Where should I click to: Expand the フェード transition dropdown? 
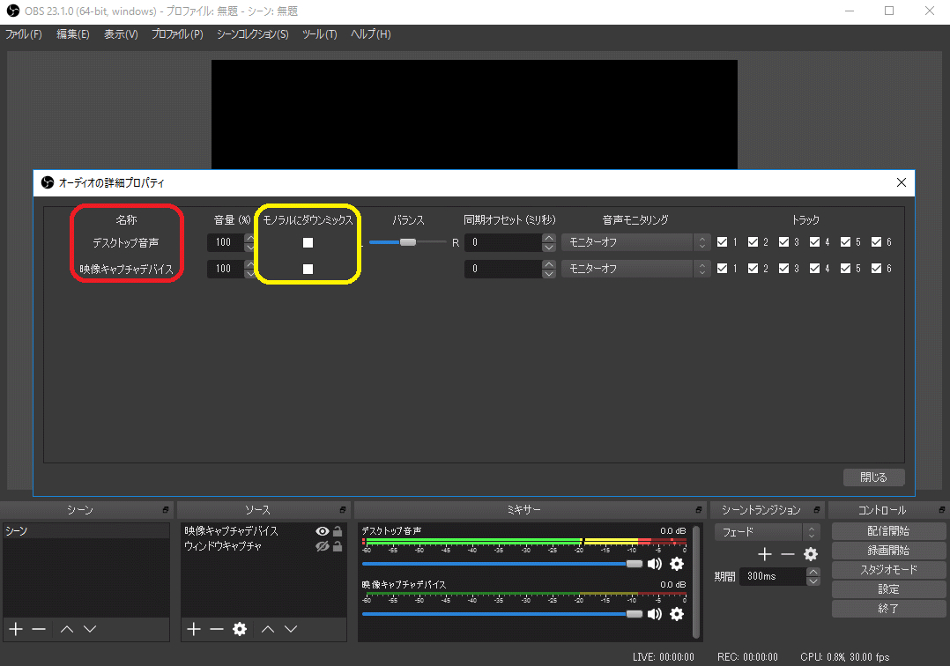click(x=767, y=532)
